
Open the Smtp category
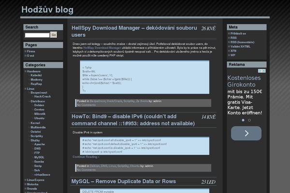38,166
